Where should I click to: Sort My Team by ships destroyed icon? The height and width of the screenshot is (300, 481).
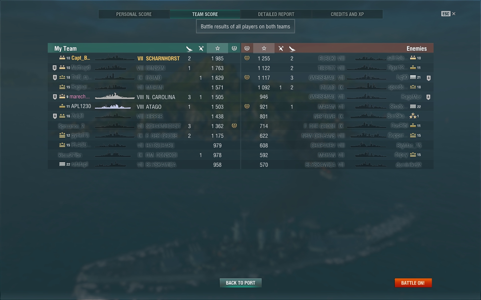click(x=189, y=49)
